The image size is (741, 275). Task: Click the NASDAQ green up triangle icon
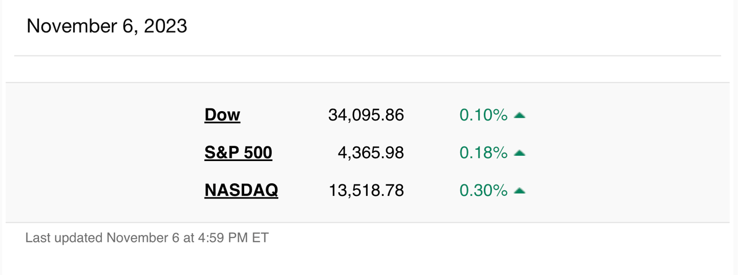pos(520,190)
